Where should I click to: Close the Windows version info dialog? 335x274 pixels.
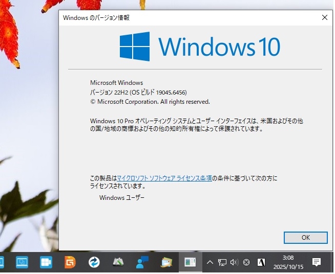(x=326, y=17)
